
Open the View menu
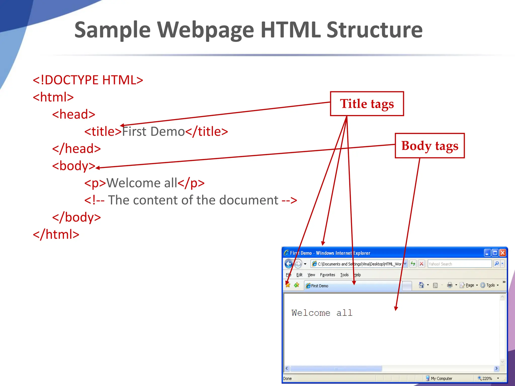(311, 275)
